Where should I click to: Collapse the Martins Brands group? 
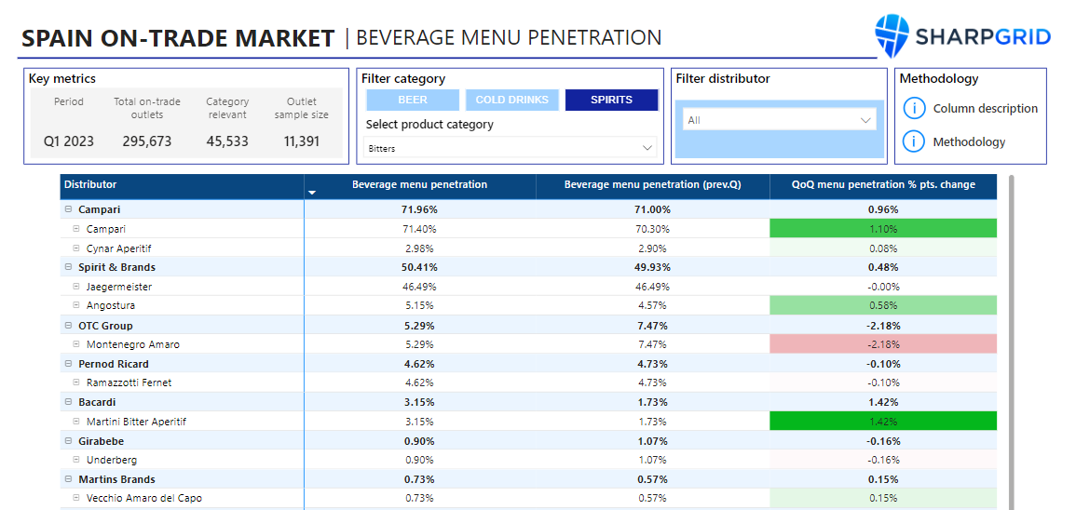[x=69, y=479]
